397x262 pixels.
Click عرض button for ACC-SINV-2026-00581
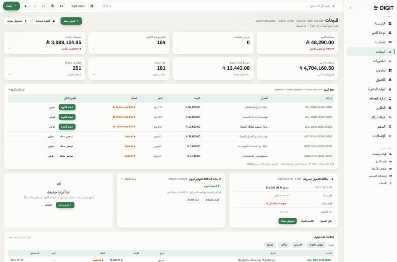pos(51,156)
